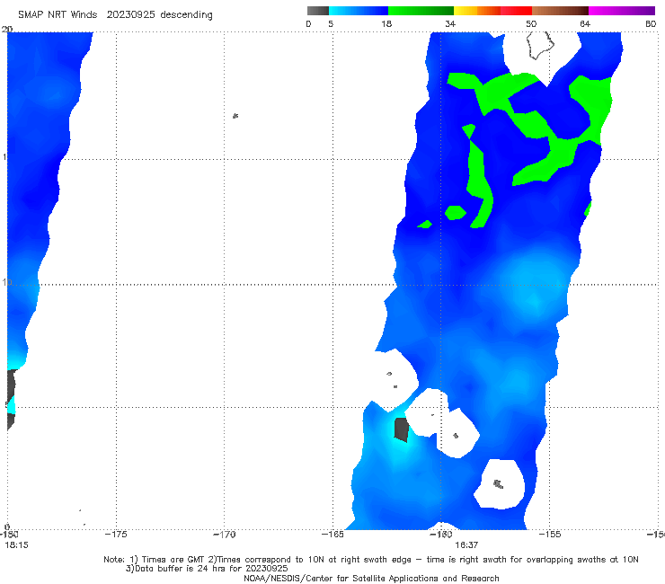Click the '18' label under the color bar
Image resolution: width=665 pixels, height=584 pixels.
pyautogui.click(x=386, y=23)
